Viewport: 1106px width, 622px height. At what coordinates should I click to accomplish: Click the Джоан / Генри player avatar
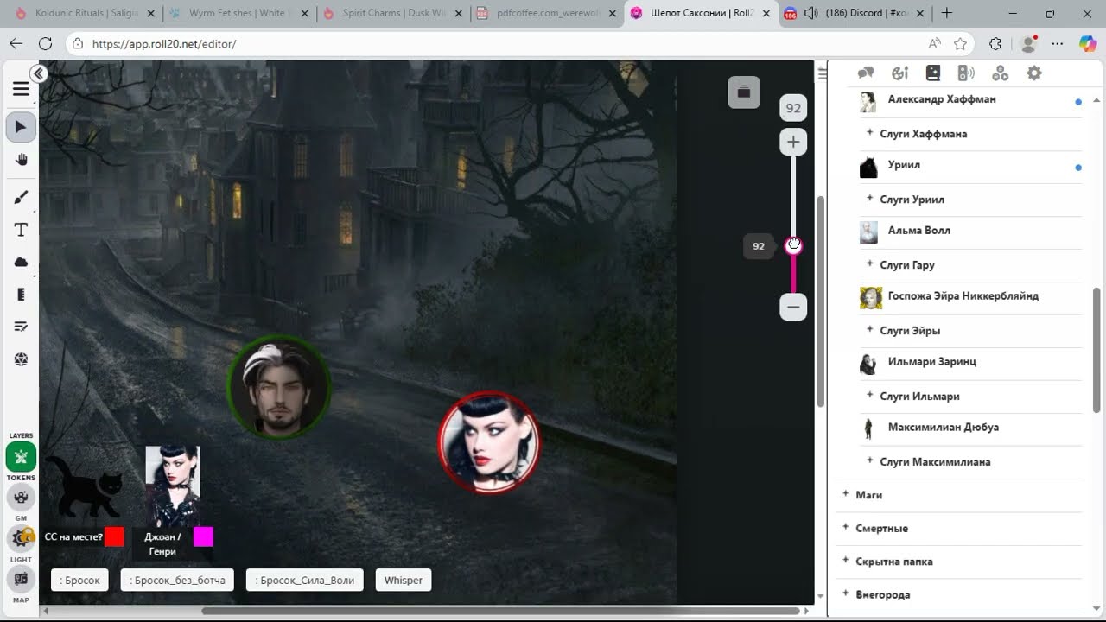tap(173, 486)
